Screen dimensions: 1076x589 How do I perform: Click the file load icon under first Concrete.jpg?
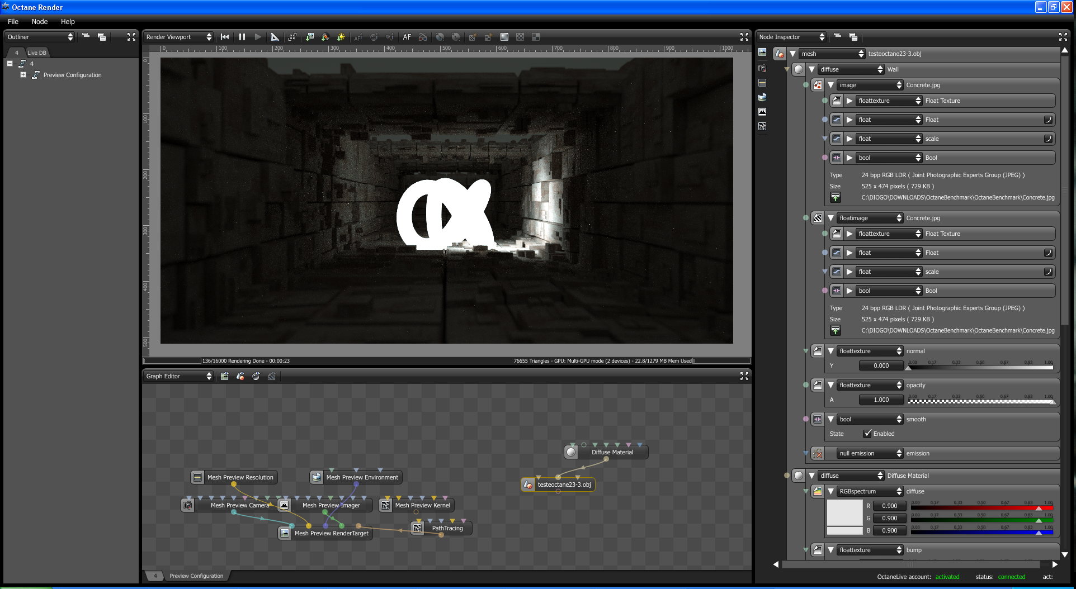coord(835,197)
